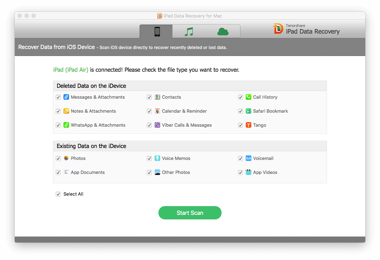
Task: Click the yellow Notes icon
Action: coord(66,111)
